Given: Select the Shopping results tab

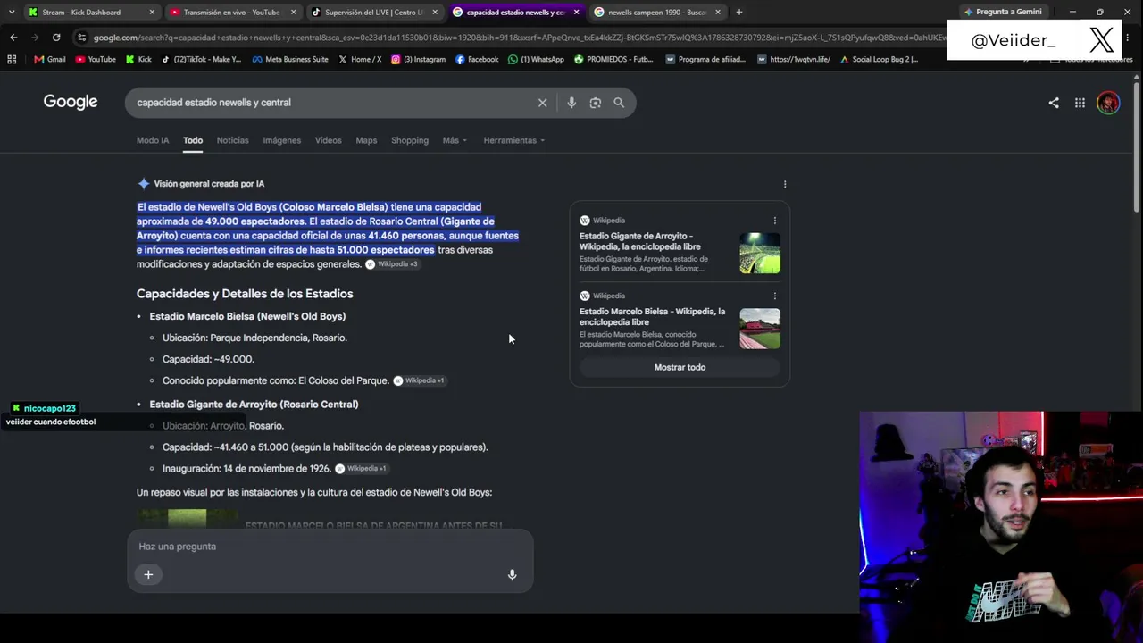Looking at the screenshot, I should tap(410, 140).
